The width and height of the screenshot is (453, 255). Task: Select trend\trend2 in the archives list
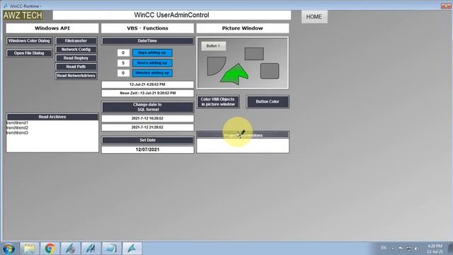(x=17, y=127)
